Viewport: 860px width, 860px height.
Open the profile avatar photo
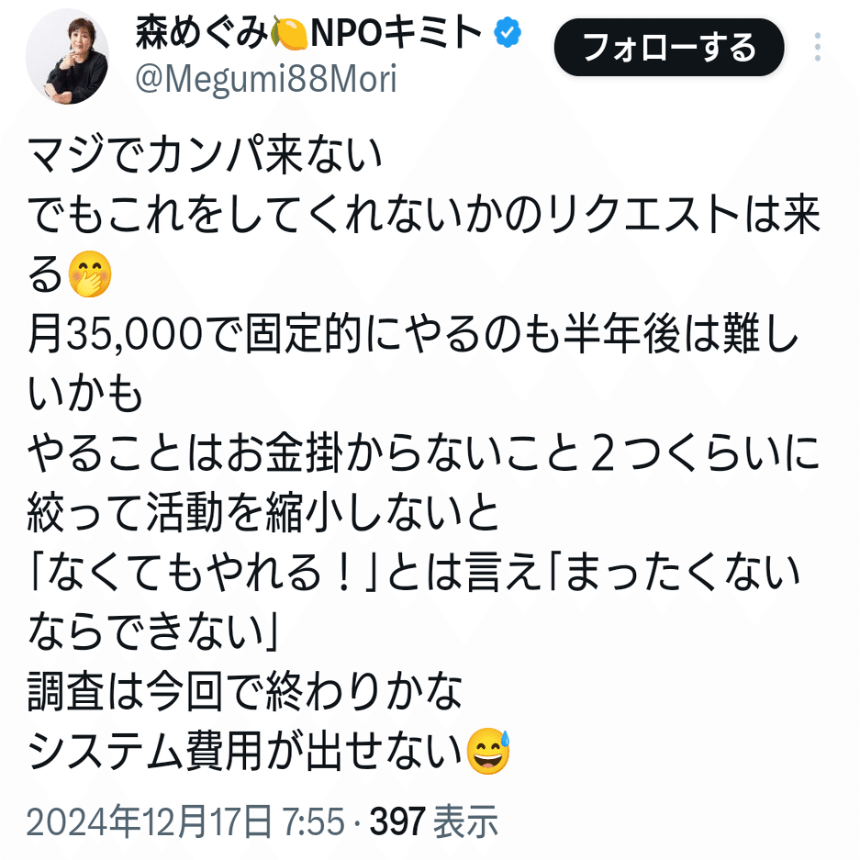[66, 58]
